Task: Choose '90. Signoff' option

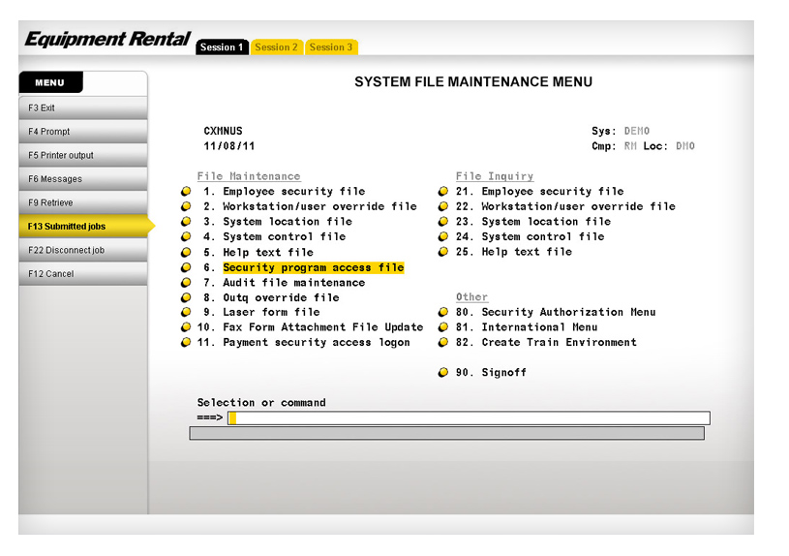Action: coord(491,373)
